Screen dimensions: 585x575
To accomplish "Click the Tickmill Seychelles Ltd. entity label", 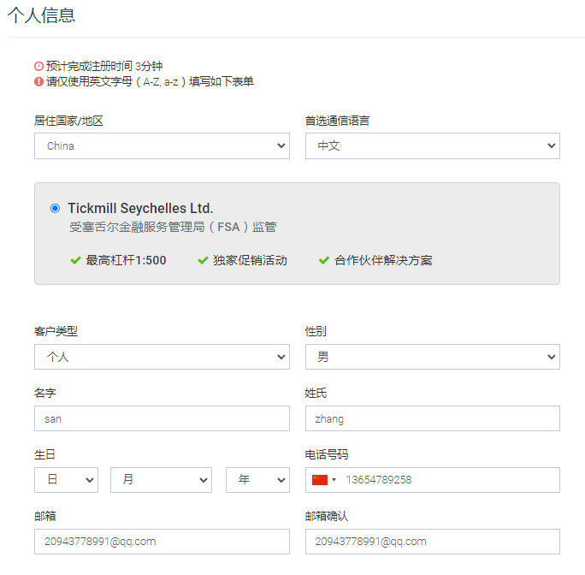I will (x=140, y=208).
